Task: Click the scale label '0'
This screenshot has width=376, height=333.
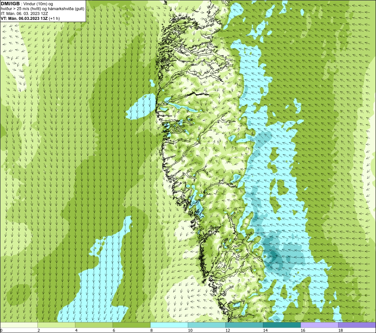Action: tap(1, 331)
